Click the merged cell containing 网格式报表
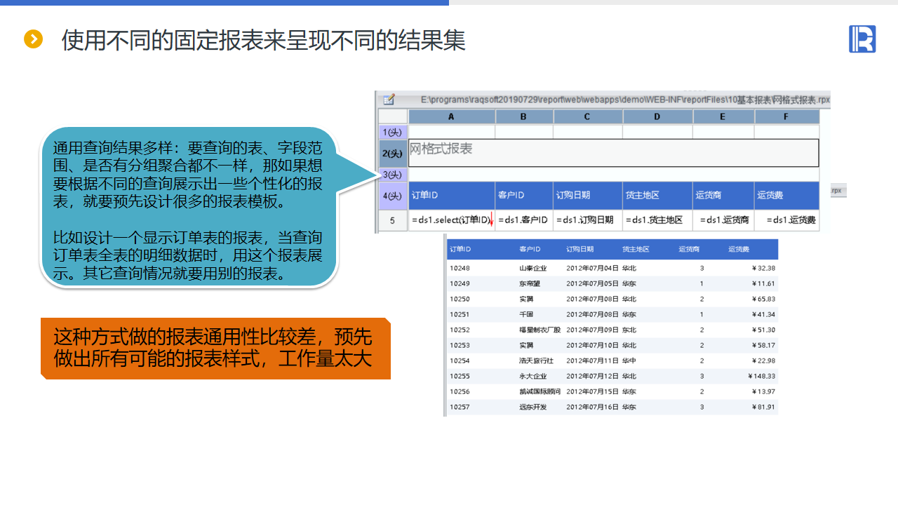 coord(613,152)
